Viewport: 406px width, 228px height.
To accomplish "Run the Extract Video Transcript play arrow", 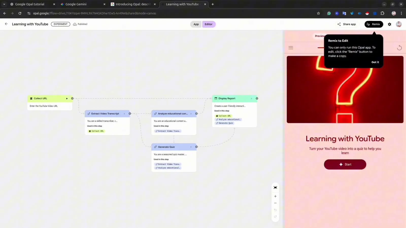I will pos(124,114).
